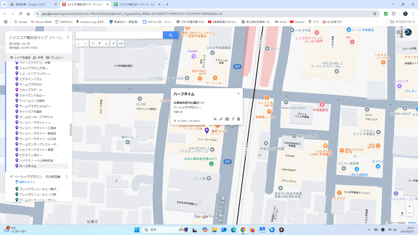
Task: Select タイトピア木屋町 list item
Action: [31, 112]
